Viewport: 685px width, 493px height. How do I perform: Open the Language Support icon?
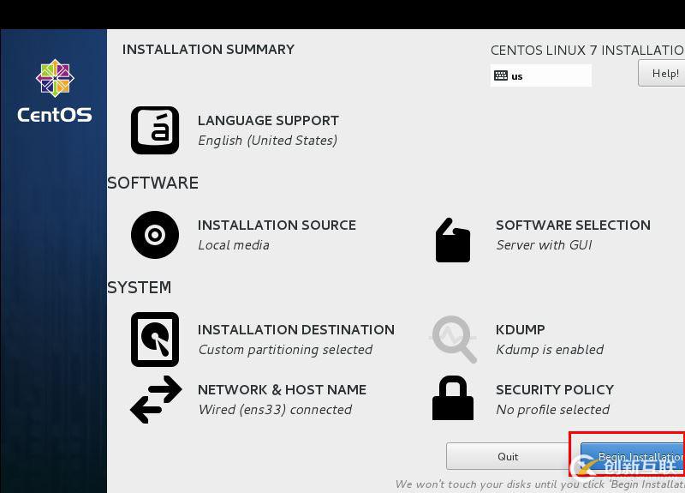click(155, 130)
